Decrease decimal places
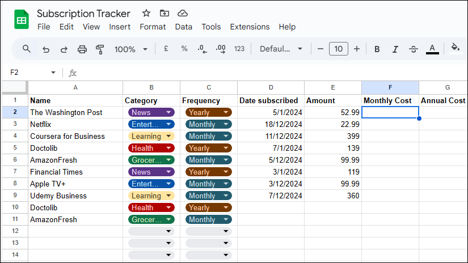Viewport: 468px width, 263px height. coord(203,49)
